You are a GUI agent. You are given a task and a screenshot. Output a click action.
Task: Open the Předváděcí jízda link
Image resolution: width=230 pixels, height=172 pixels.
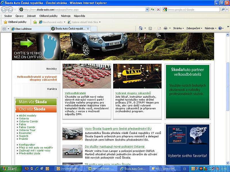click(x=30, y=153)
